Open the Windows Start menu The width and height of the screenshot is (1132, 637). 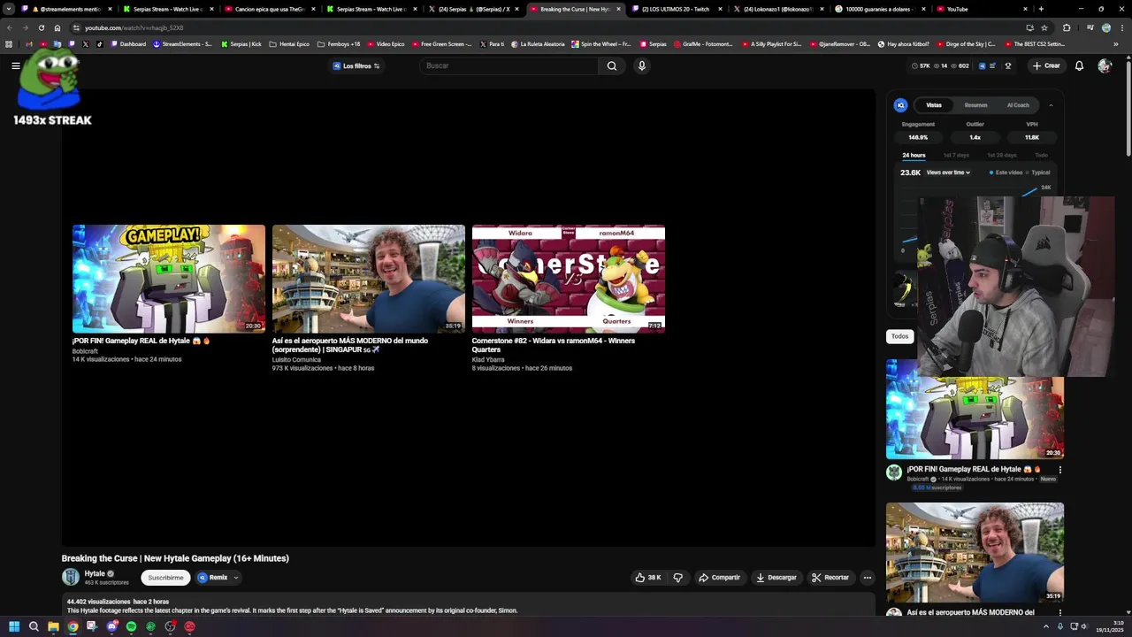(14, 626)
